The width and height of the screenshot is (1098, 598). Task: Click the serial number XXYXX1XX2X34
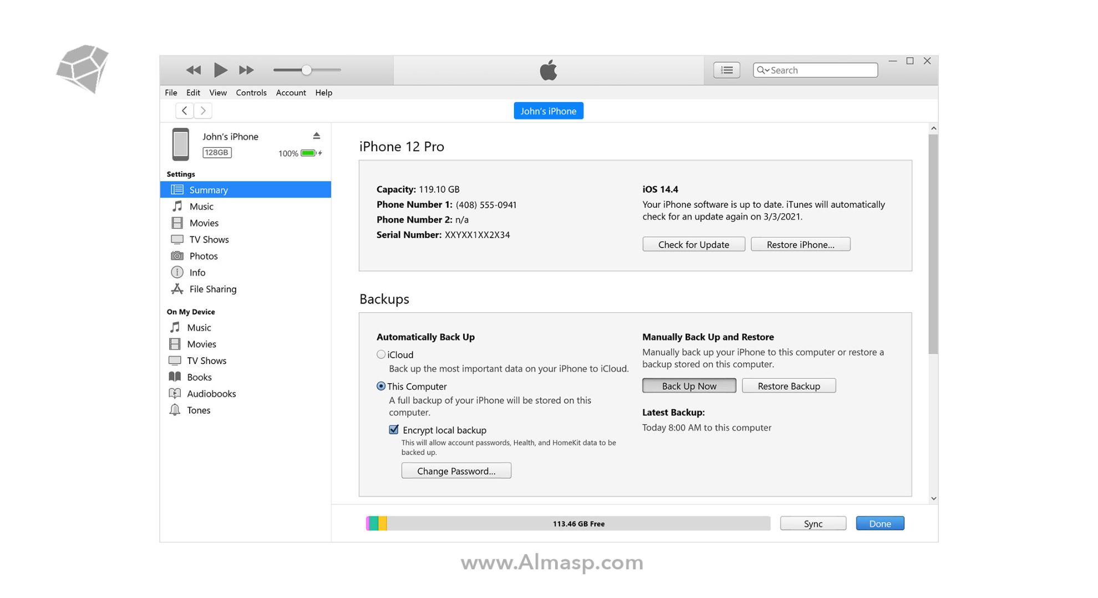point(477,235)
